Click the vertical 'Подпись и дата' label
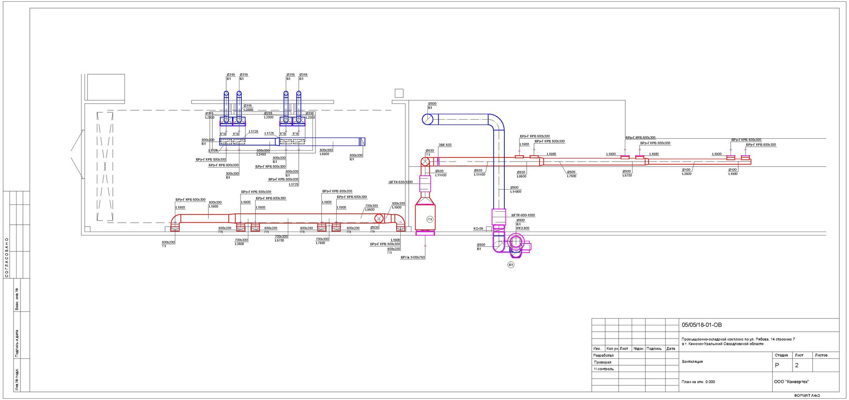This screenshot has width=849, height=400. point(17,343)
